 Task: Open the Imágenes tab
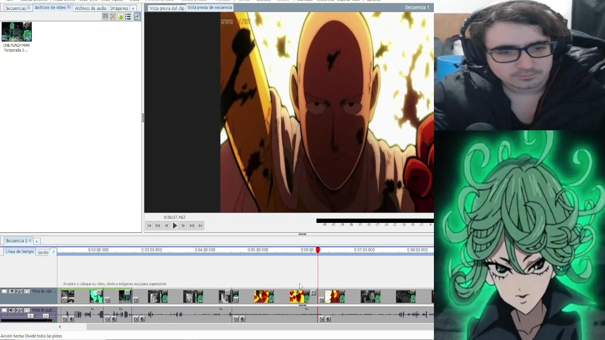coord(119,8)
